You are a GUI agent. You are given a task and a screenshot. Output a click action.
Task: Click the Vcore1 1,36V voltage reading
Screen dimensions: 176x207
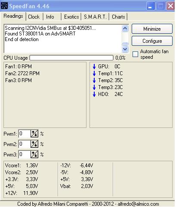tap(22, 166)
